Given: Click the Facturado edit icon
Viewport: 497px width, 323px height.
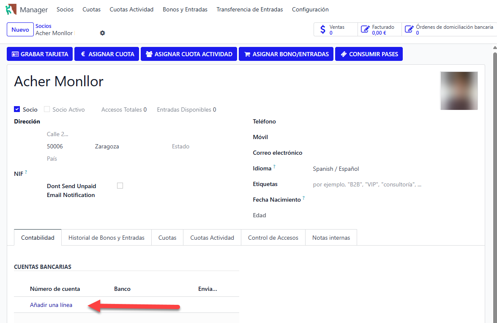Looking at the screenshot, I should 365,30.
